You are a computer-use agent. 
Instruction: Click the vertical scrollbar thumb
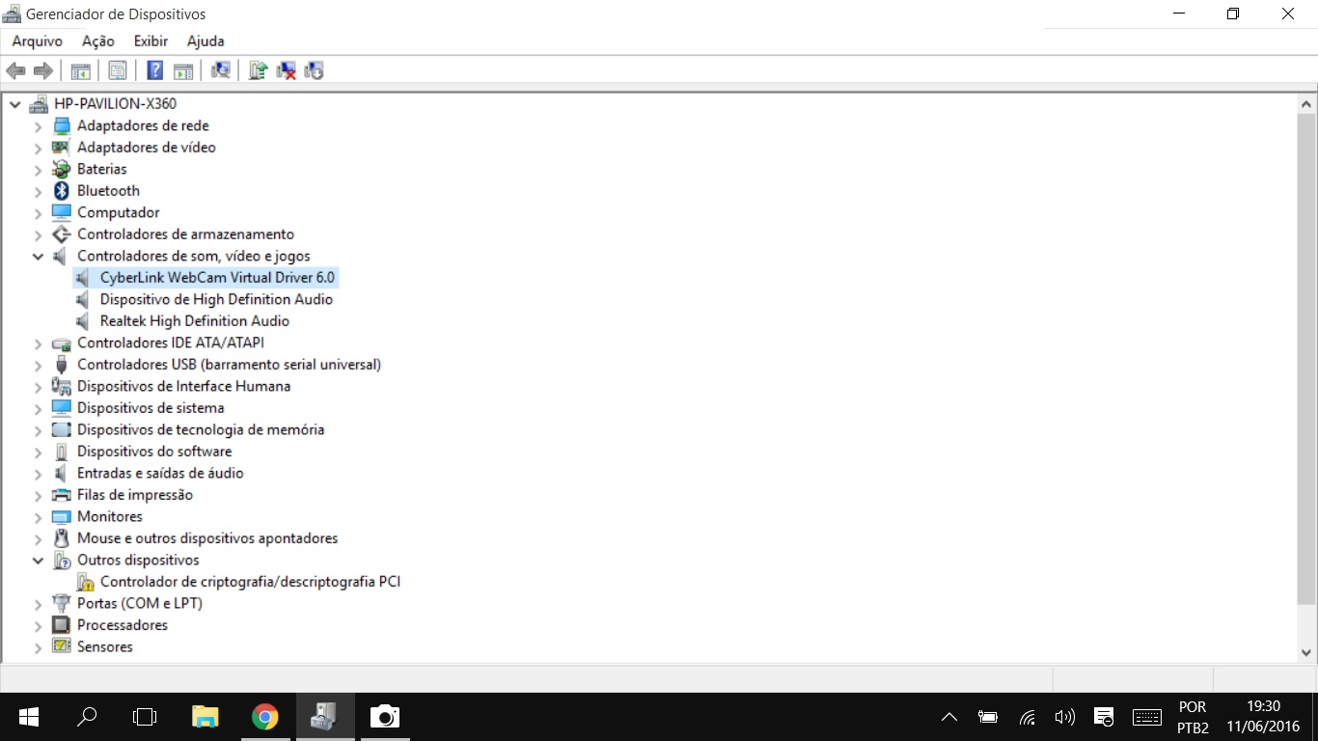pyautogui.click(x=1307, y=359)
